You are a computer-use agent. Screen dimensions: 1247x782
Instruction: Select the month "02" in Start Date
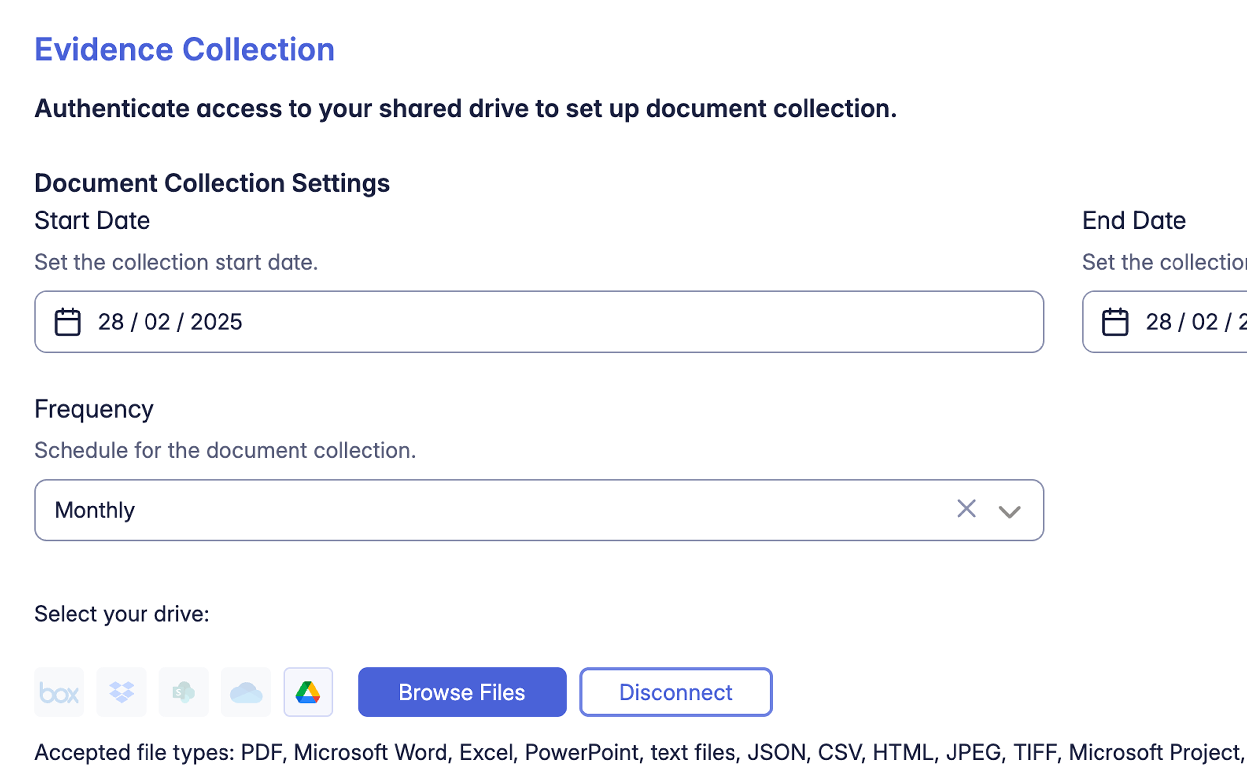pyautogui.click(x=157, y=322)
